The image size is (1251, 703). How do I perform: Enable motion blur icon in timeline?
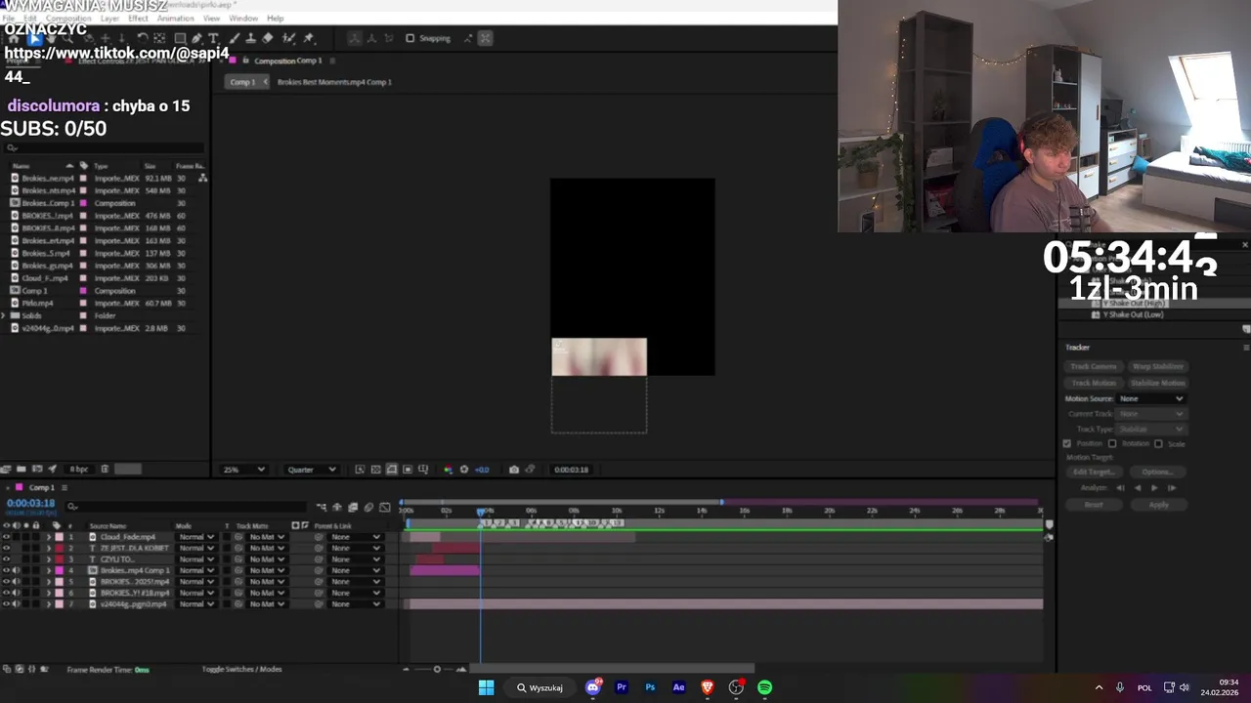(x=368, y=508)
